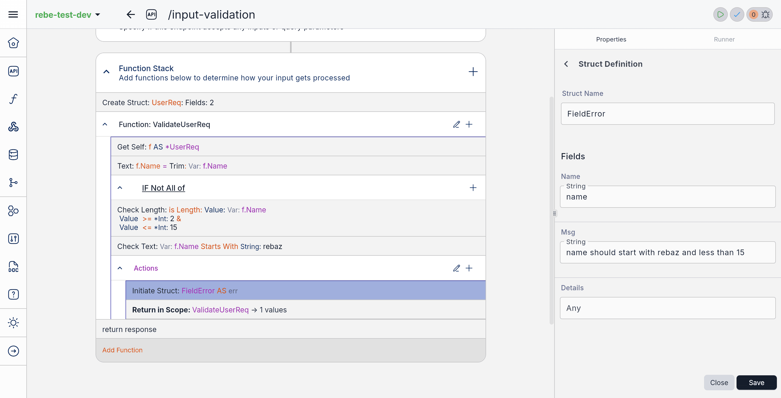Image resolution: width=781 pixels, height=398 pixels.
Task: Open the Git branches sidebar icon
Action: (13, 183)
